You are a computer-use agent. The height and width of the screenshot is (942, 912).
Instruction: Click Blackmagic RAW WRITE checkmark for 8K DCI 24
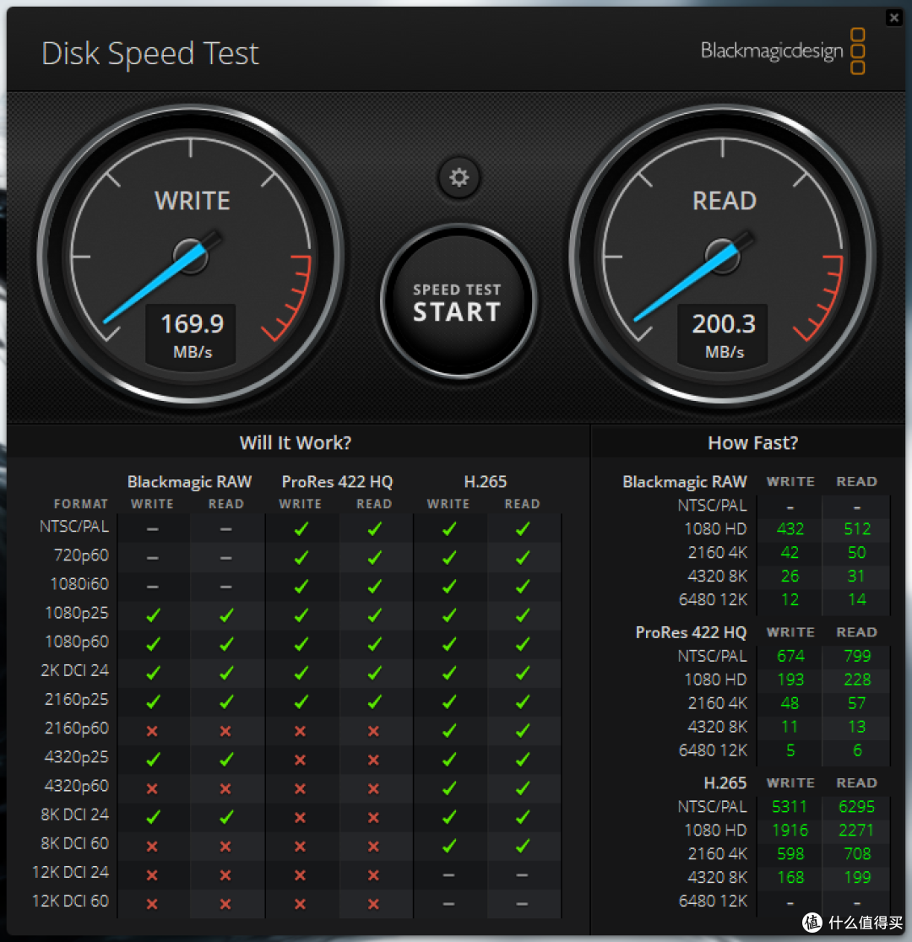click(154, 816)
